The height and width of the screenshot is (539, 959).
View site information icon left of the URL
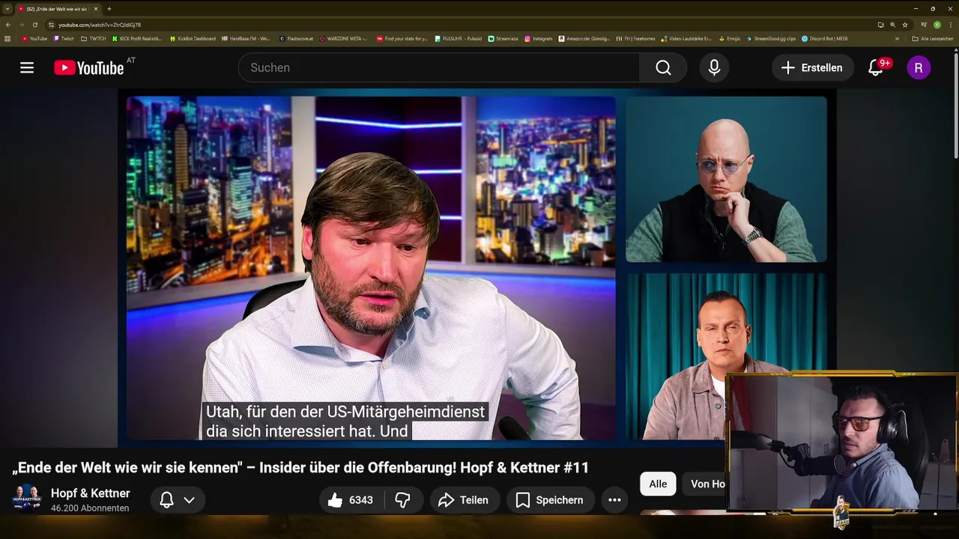51,25
